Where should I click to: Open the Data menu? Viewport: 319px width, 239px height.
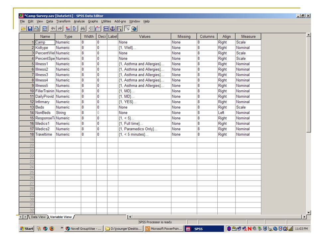pyautogui.click(x=50, y=21)
